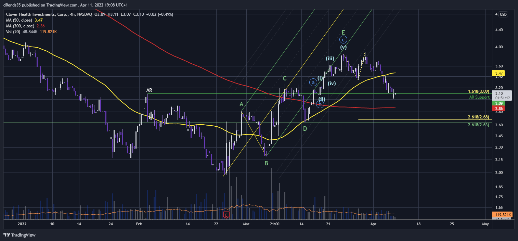Click the 'May' date axis label
Viewport: 518px width, 241px height.
[x=485, y=224]
